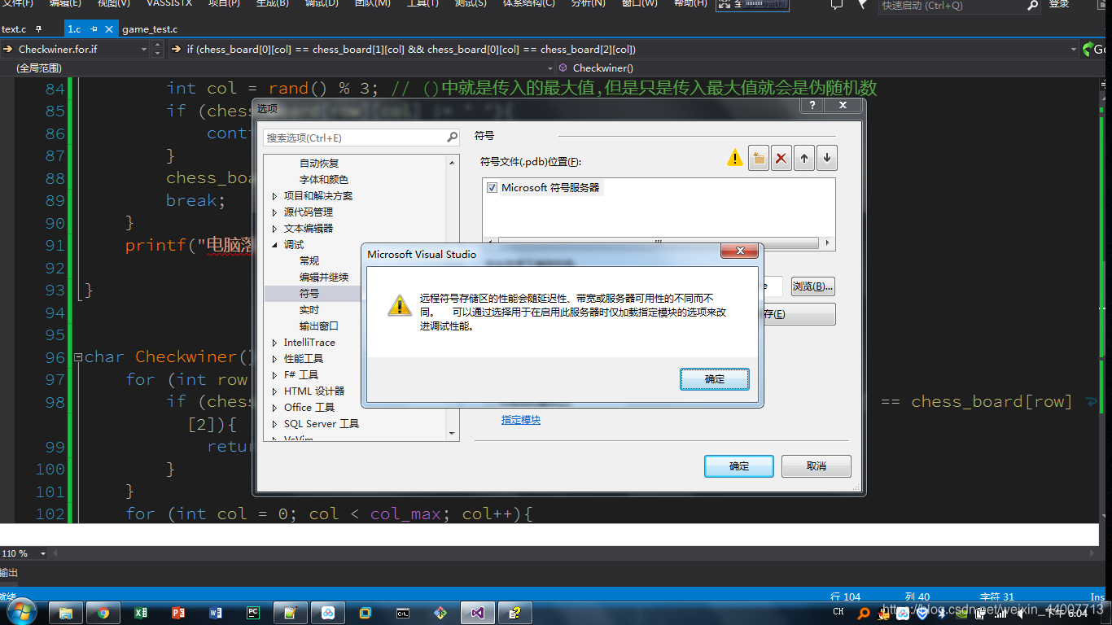Select 符号 under the 调试 node
Image resolution: width=1112 pixels, height=625 pixels.
(309, 294)
